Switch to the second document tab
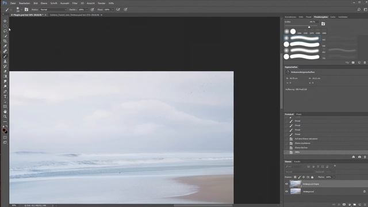Image resolution: width=368 pixels, height=207 pixels. (x=75, y=15)
